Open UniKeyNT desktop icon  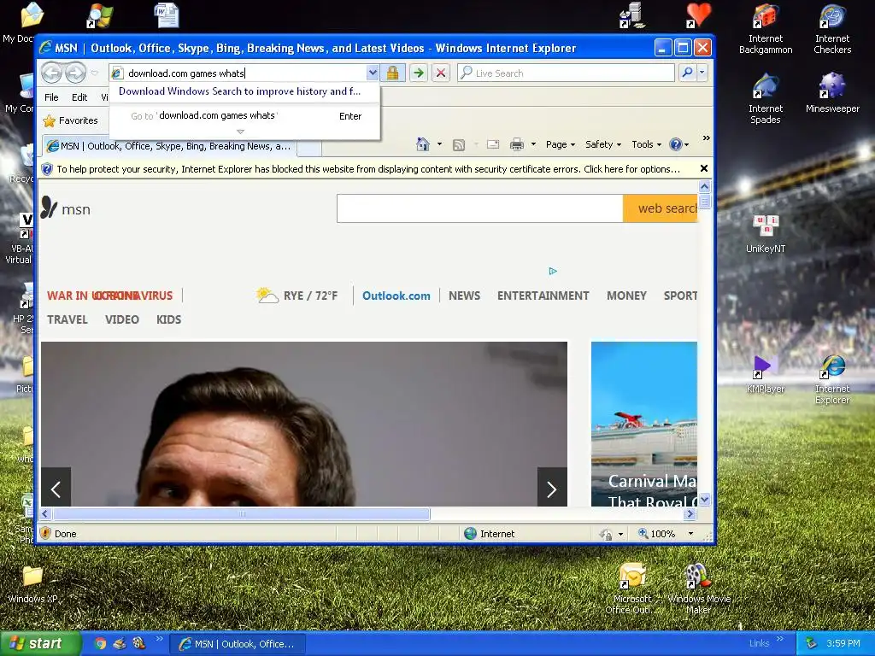tap(766, 234)
